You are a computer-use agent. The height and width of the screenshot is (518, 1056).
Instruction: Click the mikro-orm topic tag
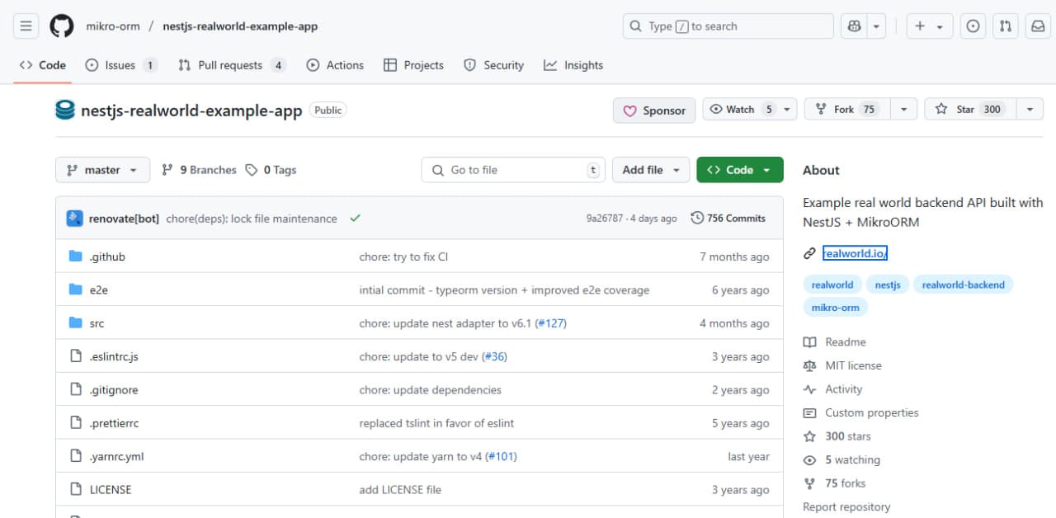[835, 308]
